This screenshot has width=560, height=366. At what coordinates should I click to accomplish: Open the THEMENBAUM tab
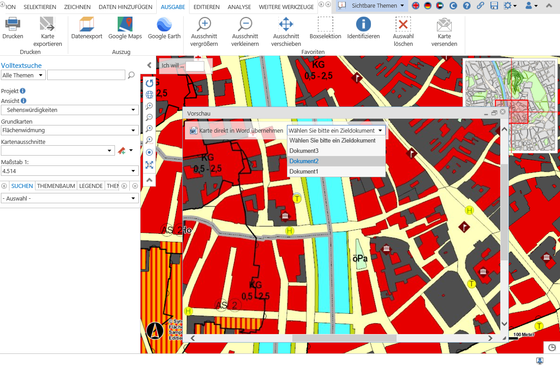coord(56,185)
